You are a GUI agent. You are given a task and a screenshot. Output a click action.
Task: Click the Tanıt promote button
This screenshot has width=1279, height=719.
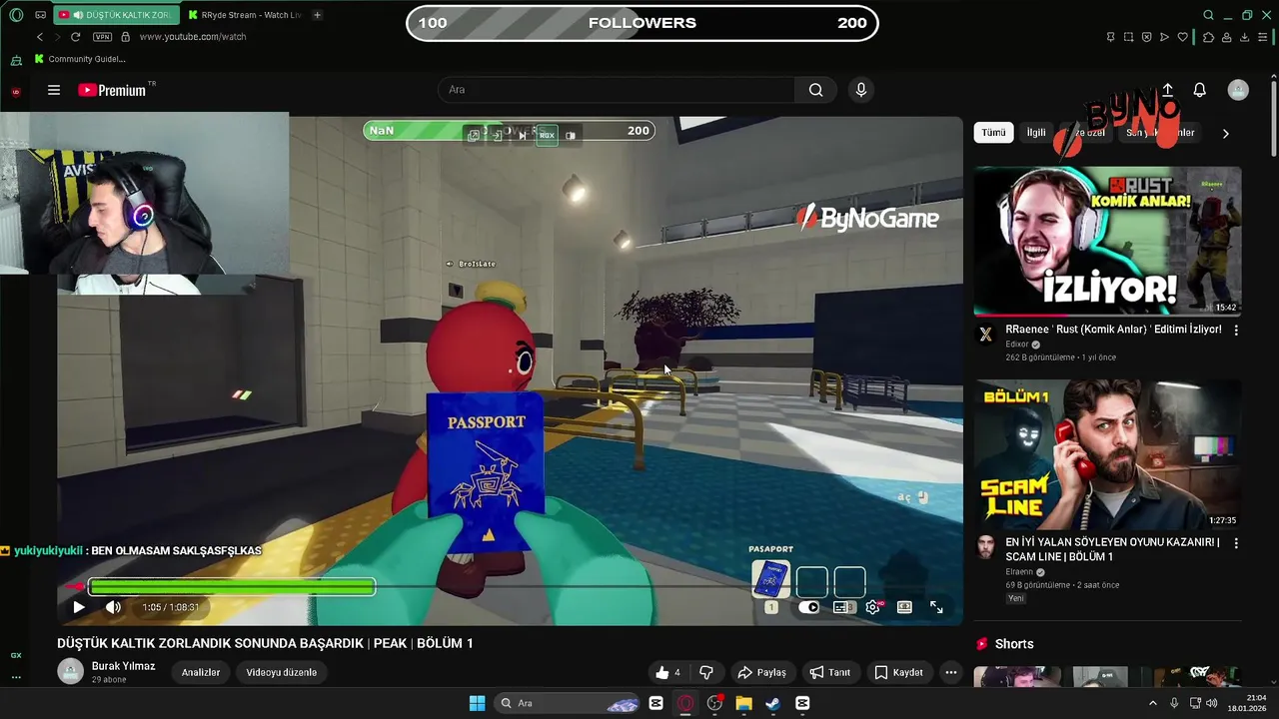[830, 672]
